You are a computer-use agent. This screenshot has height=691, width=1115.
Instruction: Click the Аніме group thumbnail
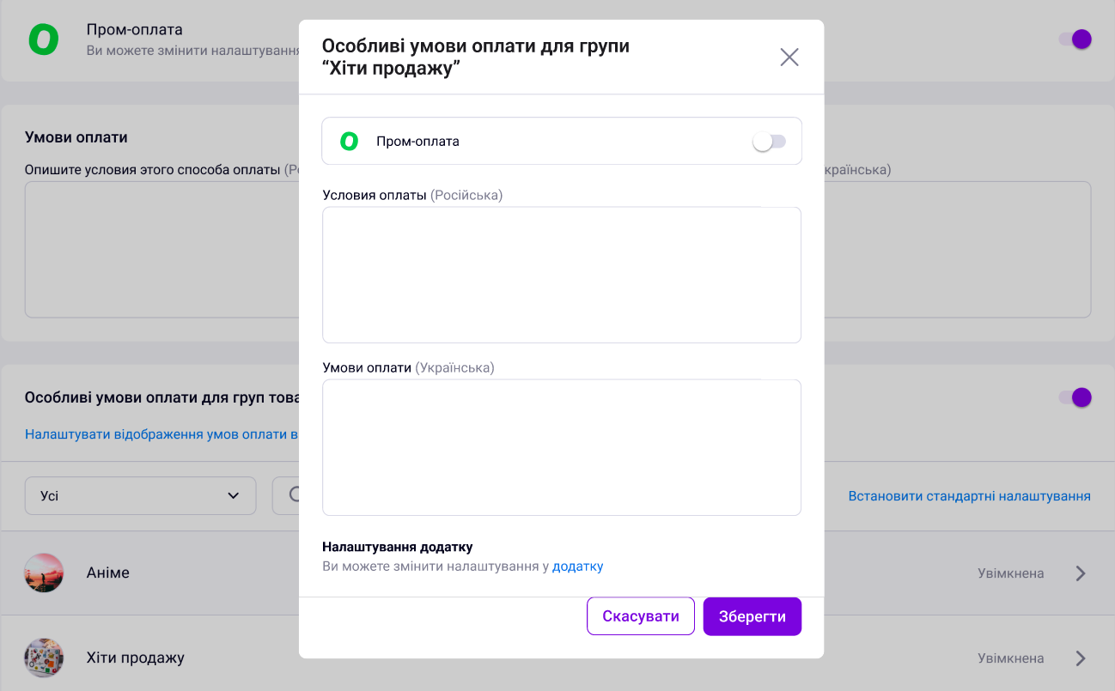point(44,573)
